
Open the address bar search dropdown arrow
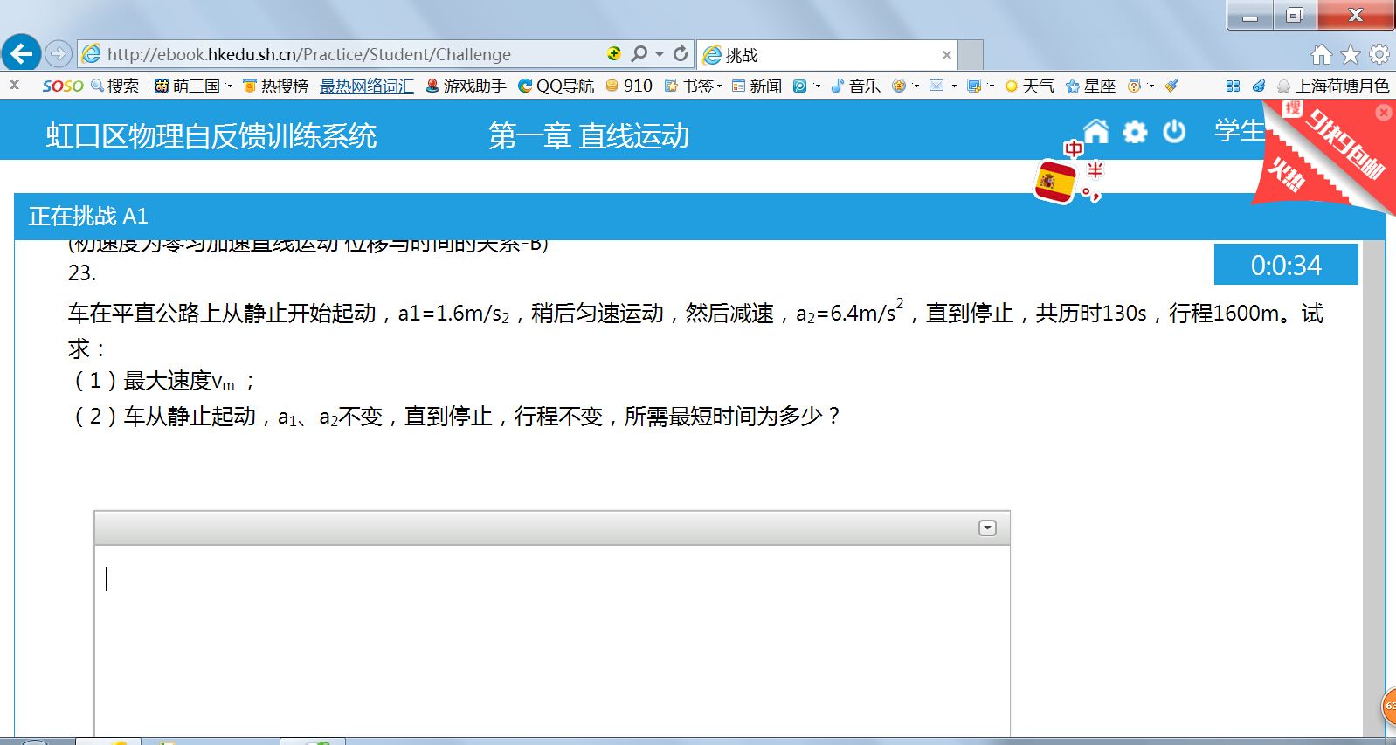(x=660, y=54)
